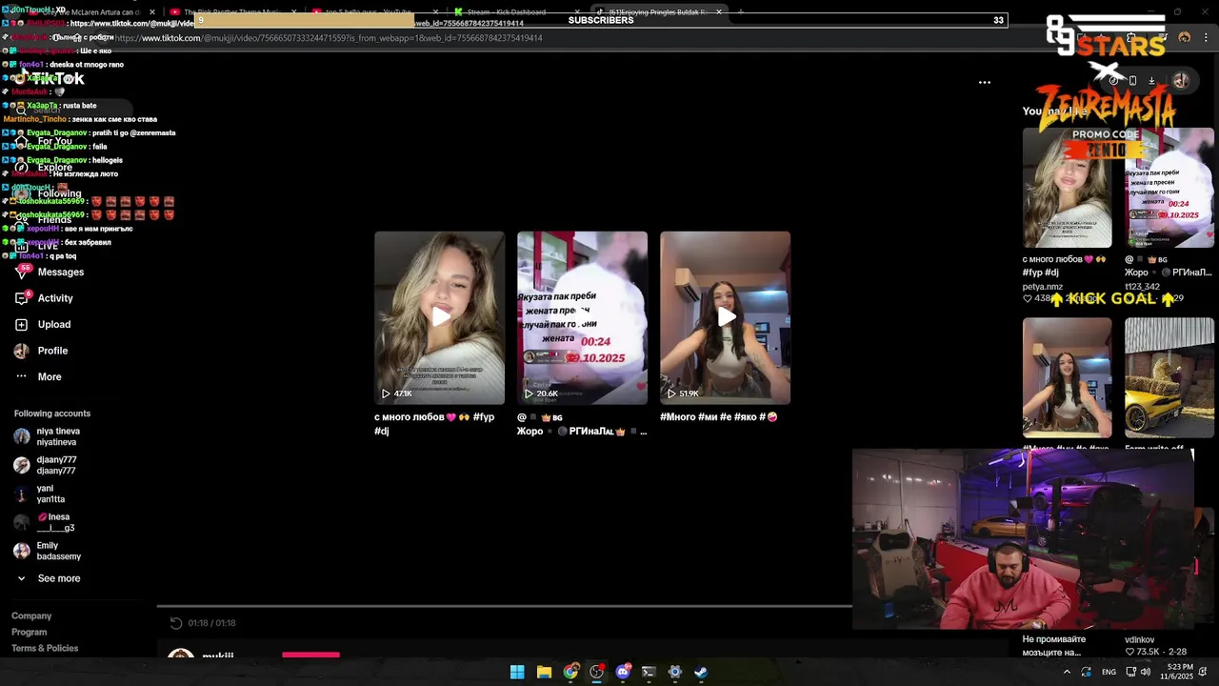This screenshot has height=686, width=1219.
Task: Open the Company footer link
Action: (x=31, y=616)
